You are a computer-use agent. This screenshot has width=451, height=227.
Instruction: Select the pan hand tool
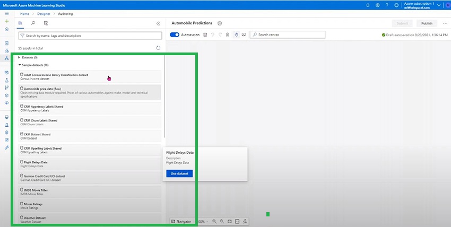236,35
